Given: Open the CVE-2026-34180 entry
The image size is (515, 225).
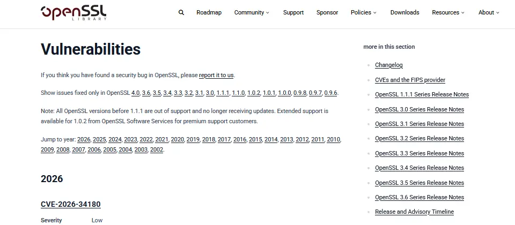Looking at the screenshot, I should [71, 204].
